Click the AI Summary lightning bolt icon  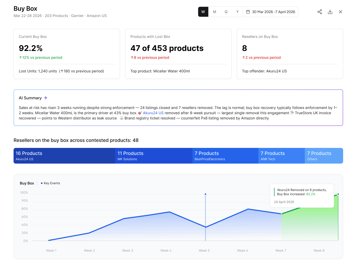coord(46,98)
